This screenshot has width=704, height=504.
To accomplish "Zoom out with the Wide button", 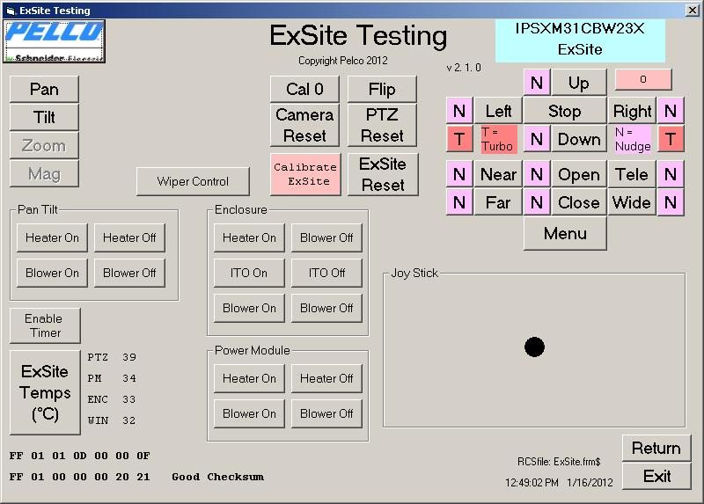I will pyautogui.click(x=632, y=202).
